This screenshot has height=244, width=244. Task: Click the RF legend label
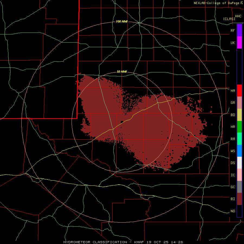tap(233, 30)
